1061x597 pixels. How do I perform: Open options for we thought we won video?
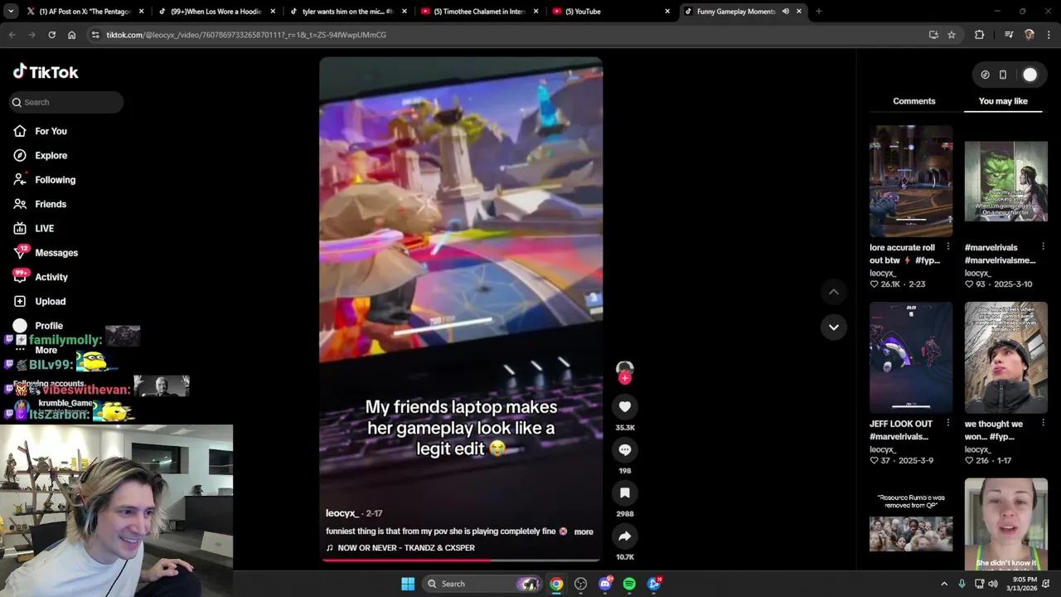tap(1044, 424)
